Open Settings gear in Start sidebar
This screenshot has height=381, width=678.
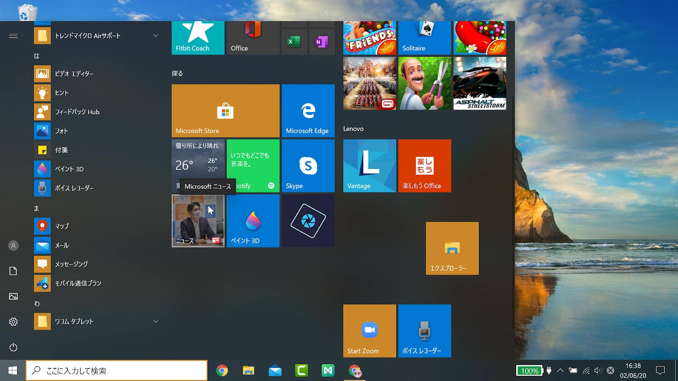tap(13, 322)
